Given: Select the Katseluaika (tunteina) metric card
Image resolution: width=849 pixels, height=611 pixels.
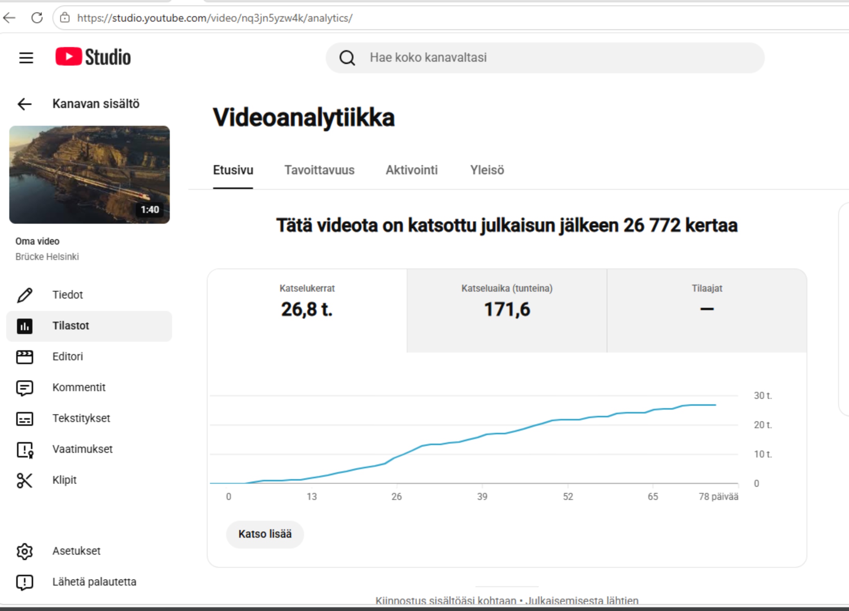Looking at the screenshot, I should tap(507, 311).
